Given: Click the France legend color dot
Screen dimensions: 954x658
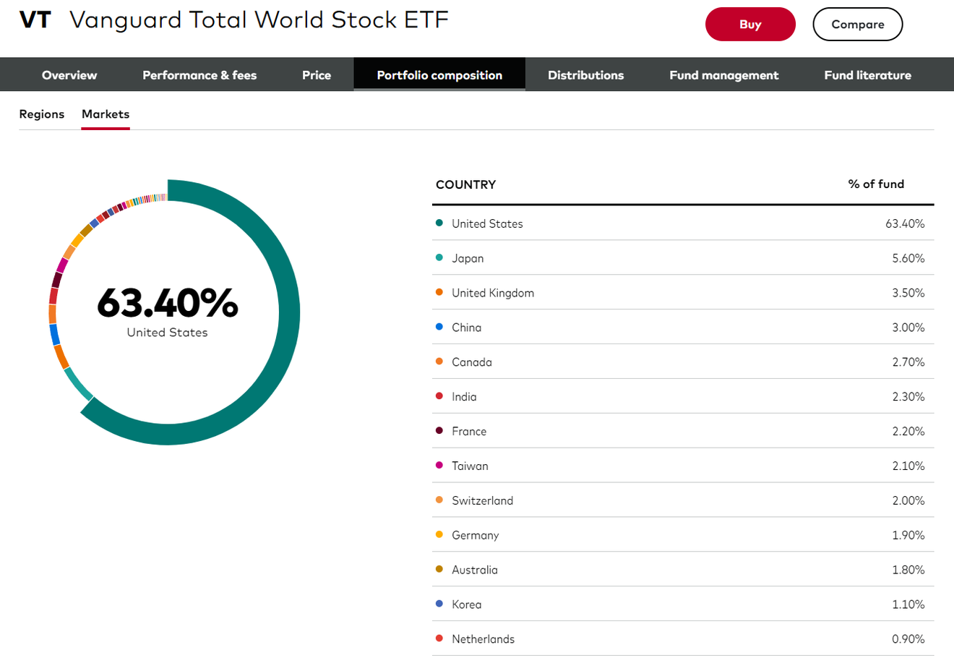Looking at the screenshot, I should [439, 431].
